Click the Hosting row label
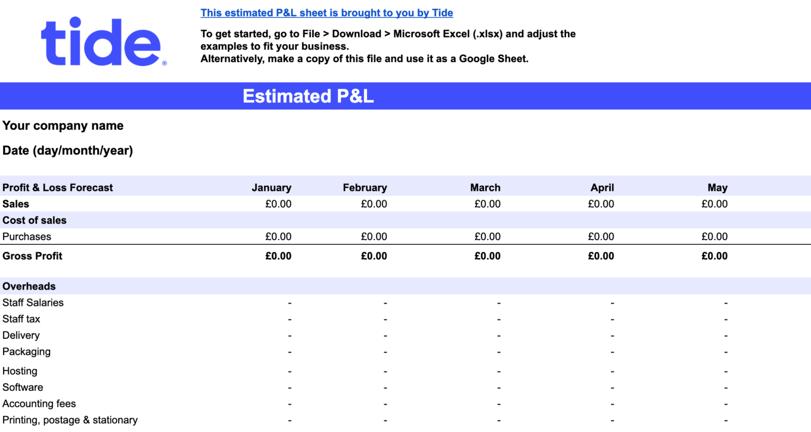 click(x=20, y=371)
